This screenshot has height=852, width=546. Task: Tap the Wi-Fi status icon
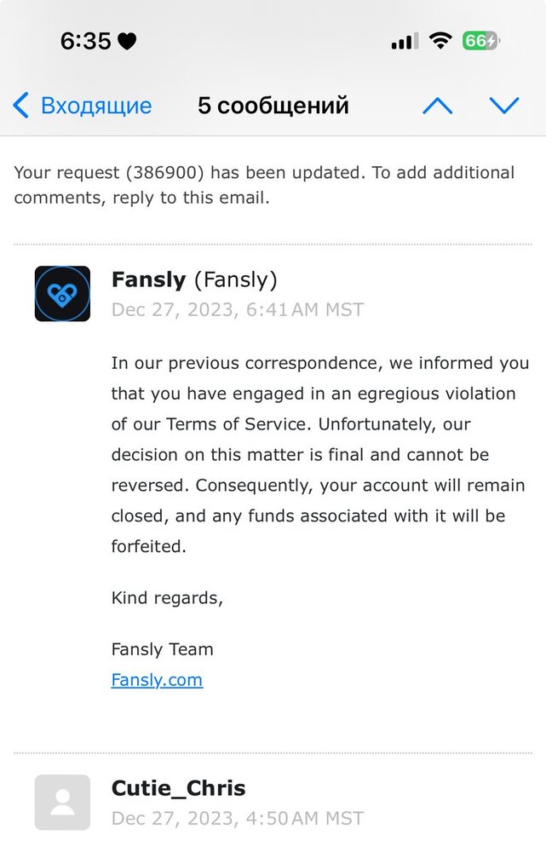(440, 41)
